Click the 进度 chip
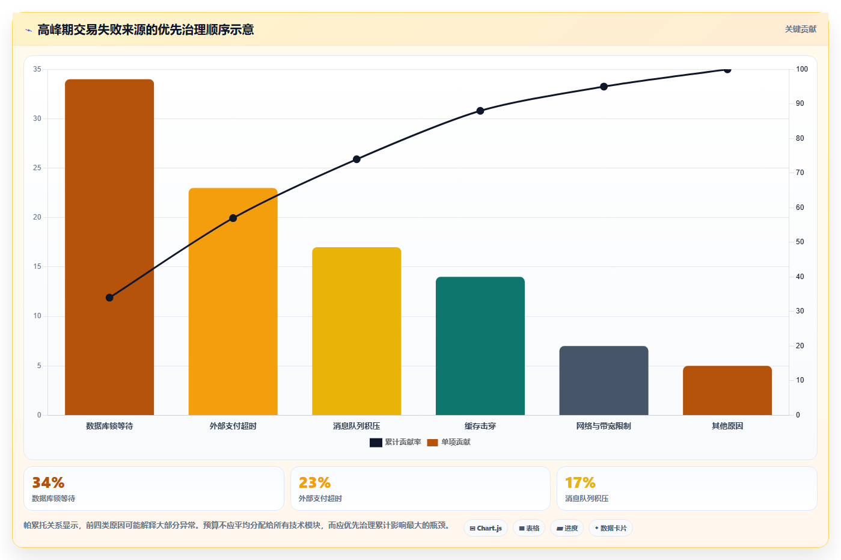Image resolution: width=841 pixels, height=560 pixels. [x=567, y=528]
